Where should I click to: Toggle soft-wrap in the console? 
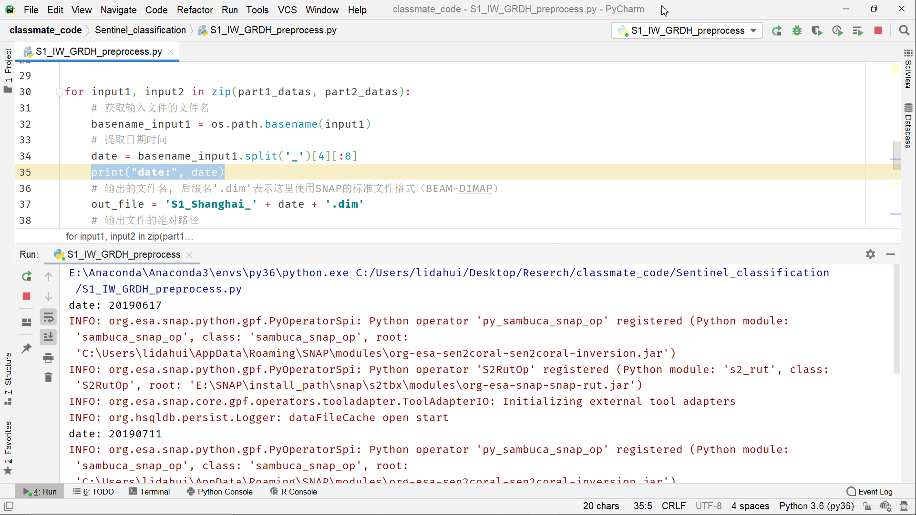48,317
